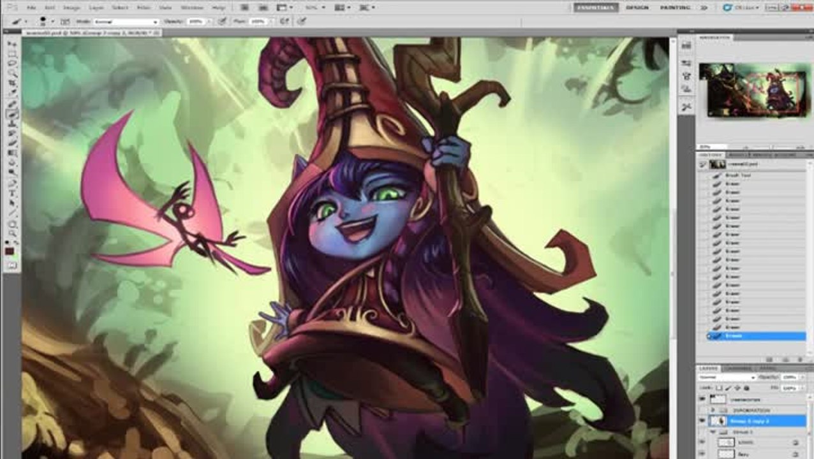The width and height of the screenshot is (814, 459).
Task: Click the Navigator preview thumbnail
Action: 754,89
